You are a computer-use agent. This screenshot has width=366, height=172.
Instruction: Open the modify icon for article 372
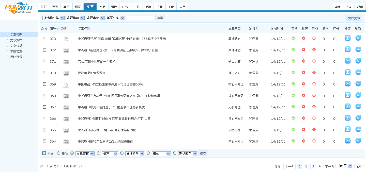pyautogui.click(x=347, y=49)
